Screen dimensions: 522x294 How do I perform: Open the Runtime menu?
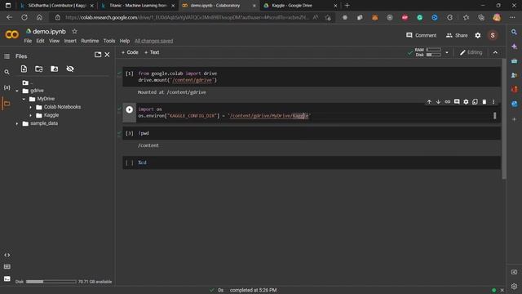[x=90, y=41]
